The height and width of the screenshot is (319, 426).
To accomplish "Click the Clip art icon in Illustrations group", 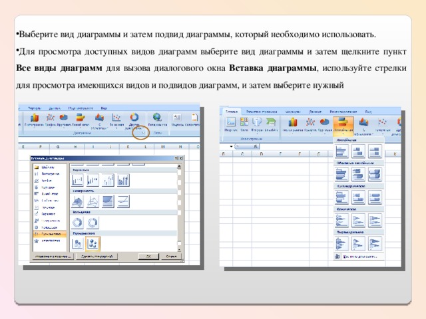I will (x=244, y=124).
